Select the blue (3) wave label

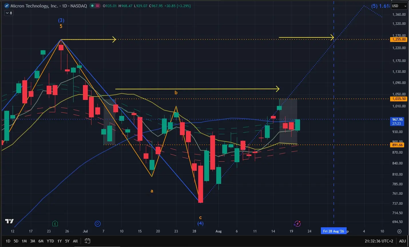61,20
